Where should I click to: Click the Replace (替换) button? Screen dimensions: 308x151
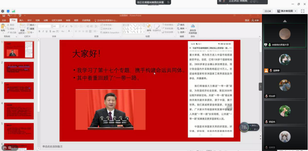pos(182,28)
